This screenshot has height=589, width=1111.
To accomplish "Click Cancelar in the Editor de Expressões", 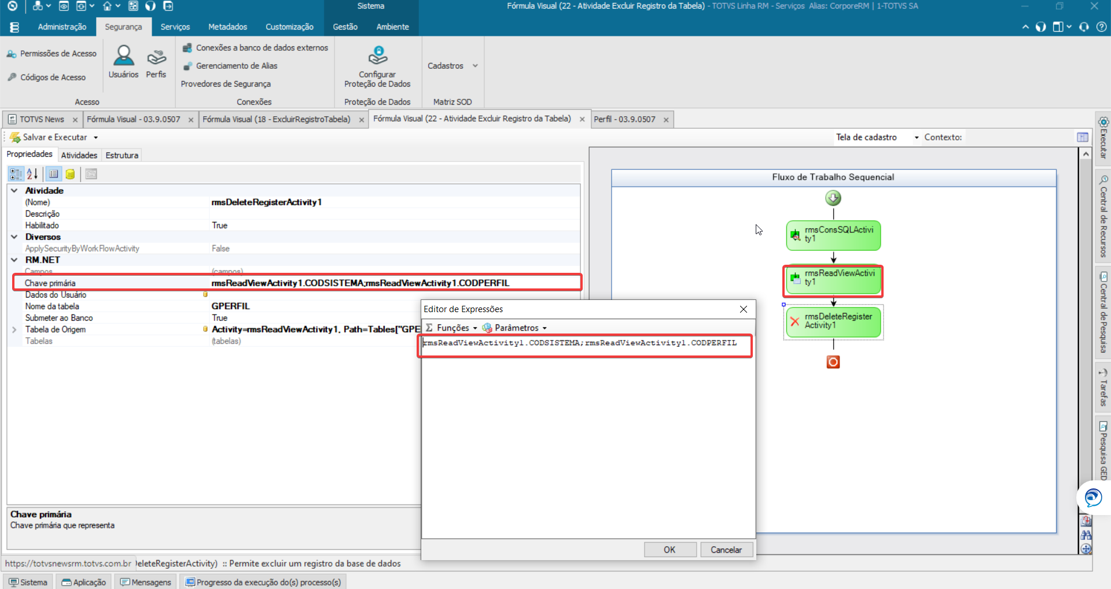I will click(x=726, y=550).
